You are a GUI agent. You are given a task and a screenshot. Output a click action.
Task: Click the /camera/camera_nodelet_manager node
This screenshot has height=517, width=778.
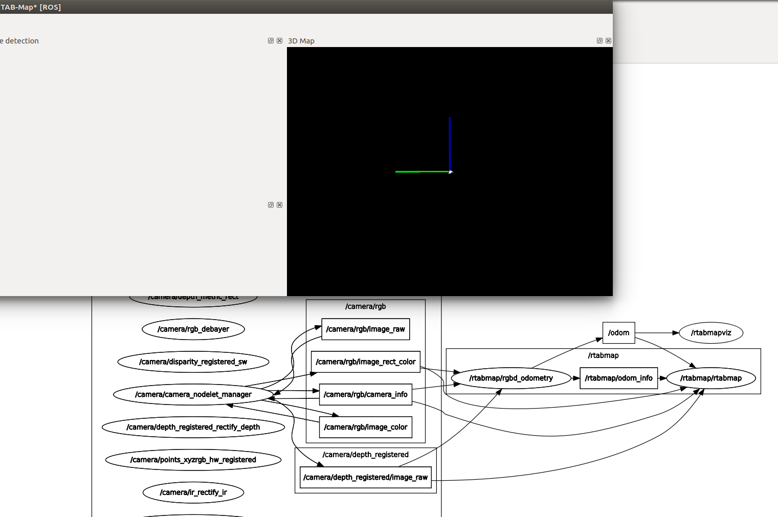pyautogui.click(x=193, y=395)
